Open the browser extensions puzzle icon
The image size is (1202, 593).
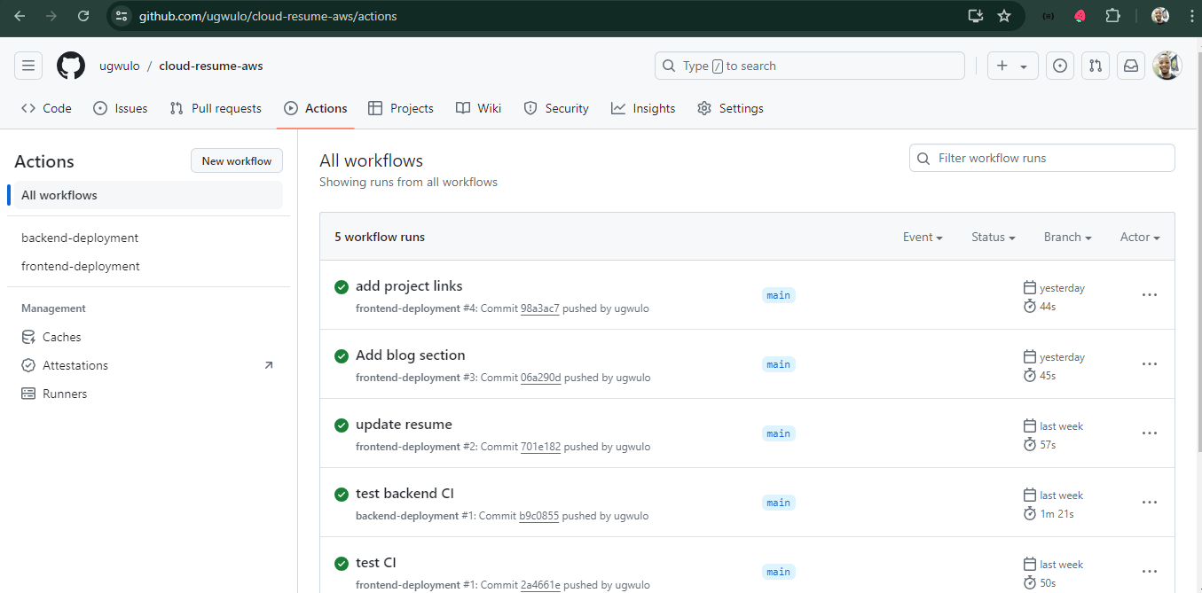pyautogui.click(x=1112, y=16)
